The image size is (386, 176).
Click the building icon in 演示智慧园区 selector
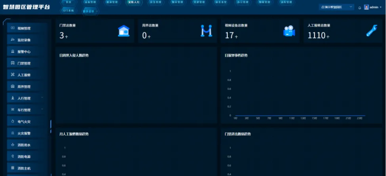click(x=323, y=7)
